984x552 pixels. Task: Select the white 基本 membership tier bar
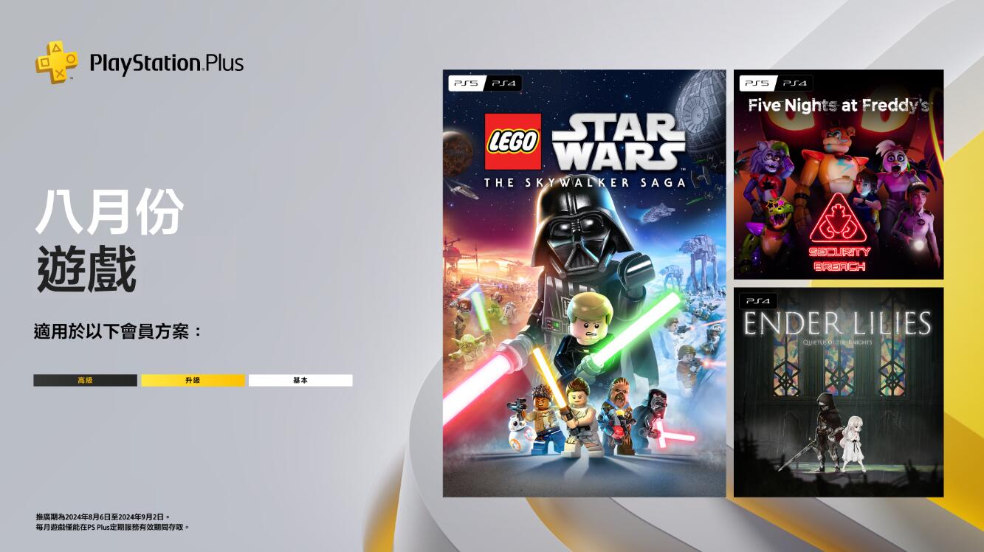coord(300,381)
